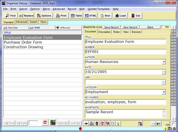Click in the NUMBER field EEF001
Screen dimensions: 178x132
(x=125, y=52)
